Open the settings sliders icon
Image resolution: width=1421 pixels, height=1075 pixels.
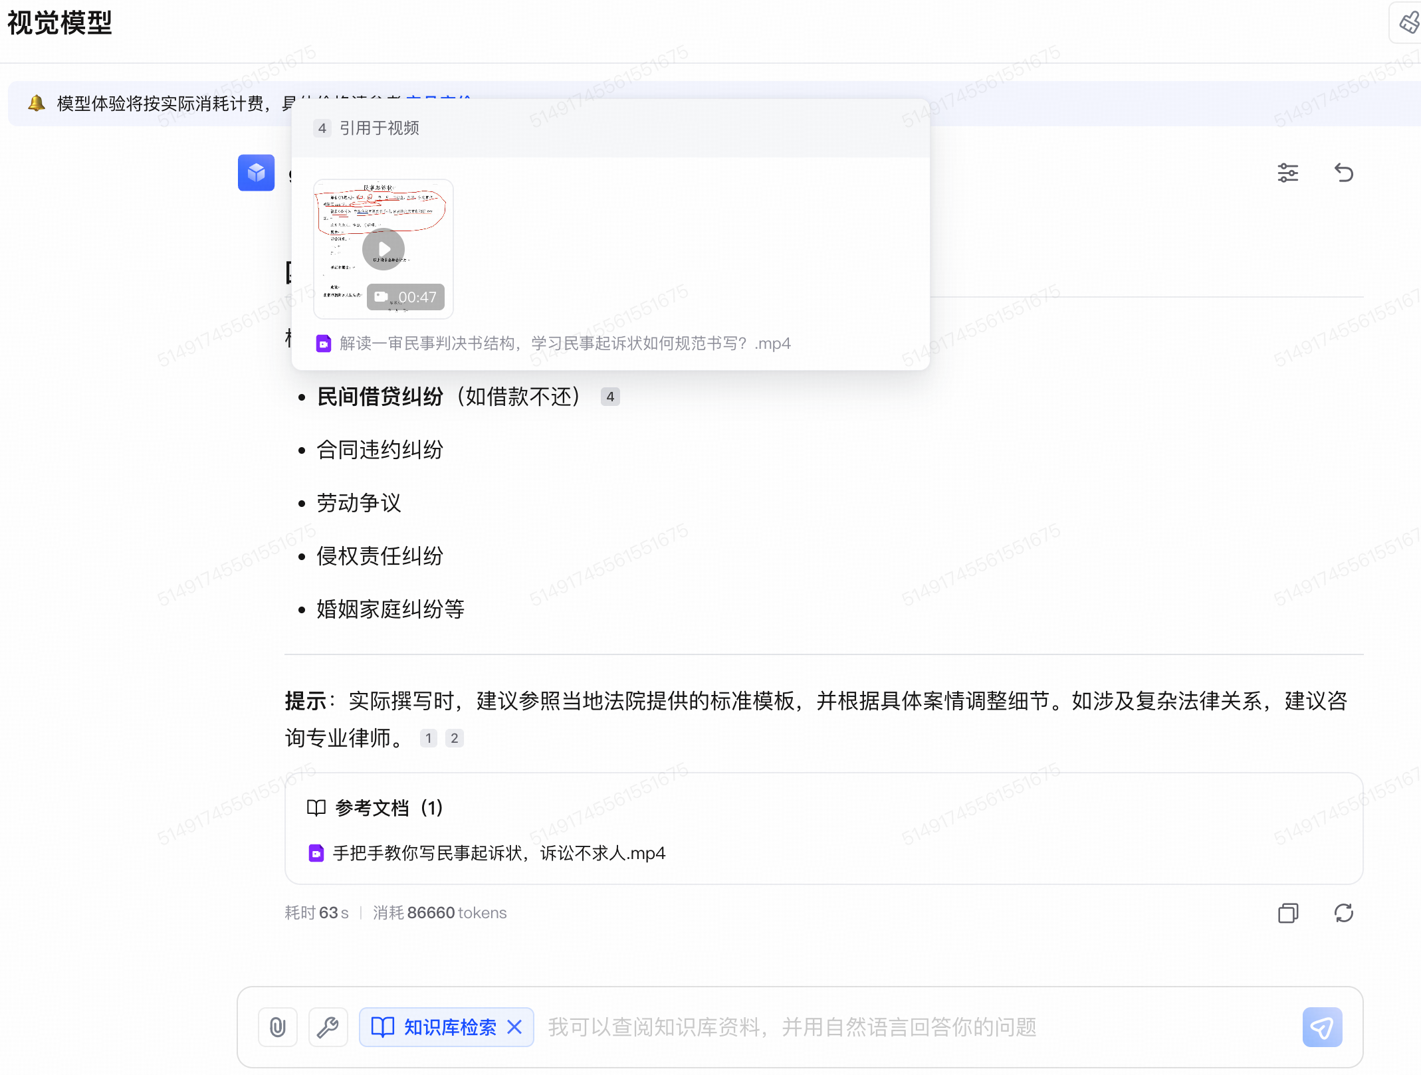coord(1287,173)
